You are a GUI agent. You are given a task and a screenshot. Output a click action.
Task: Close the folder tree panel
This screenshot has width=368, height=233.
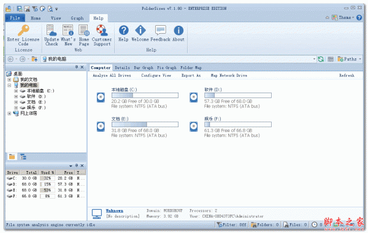[82, 67]
